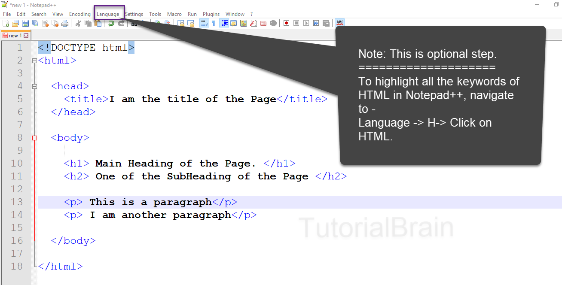Open the View menu
Viewport: 562px width, 285px height.
coord(58,14)
